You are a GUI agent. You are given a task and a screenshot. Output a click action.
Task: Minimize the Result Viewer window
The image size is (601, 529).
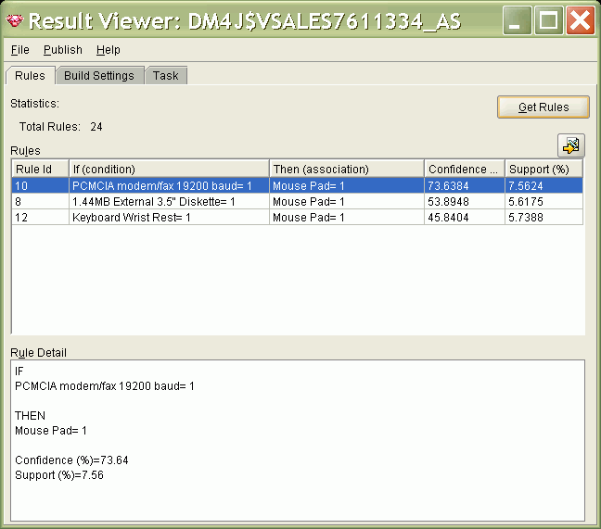tap(517, 20)
